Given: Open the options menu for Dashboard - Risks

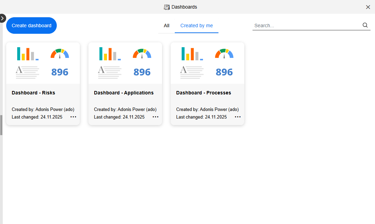Looking at the screenshot, I should point(73,117).
